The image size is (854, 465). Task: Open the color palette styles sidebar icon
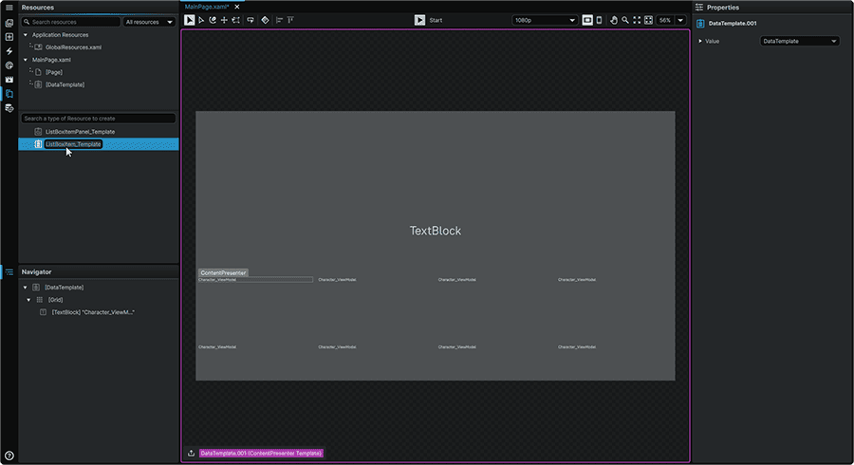click(x=9, y=65)
